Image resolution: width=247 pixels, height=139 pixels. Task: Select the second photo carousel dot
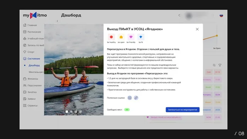[x=71, y=112]
